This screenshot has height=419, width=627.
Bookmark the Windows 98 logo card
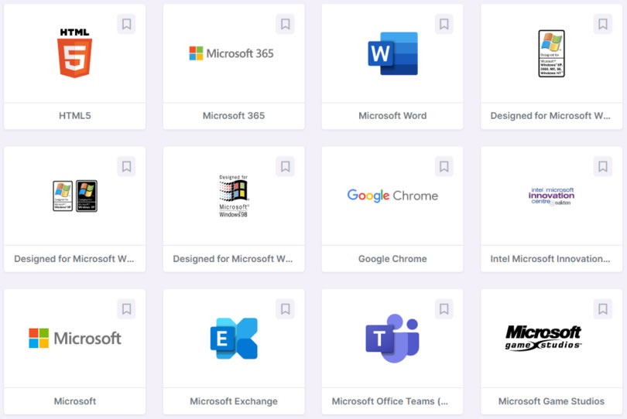click(285, 166)
